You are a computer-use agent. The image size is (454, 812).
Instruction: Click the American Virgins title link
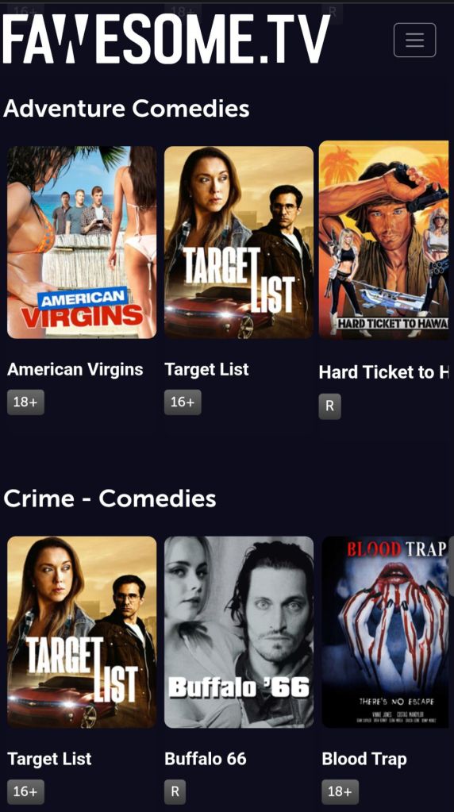point(75,369)
